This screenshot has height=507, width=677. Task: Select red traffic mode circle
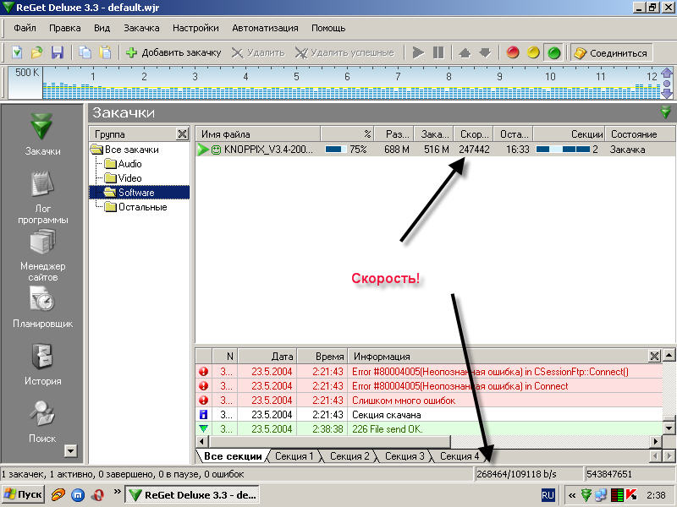click(x=513, y=52)
